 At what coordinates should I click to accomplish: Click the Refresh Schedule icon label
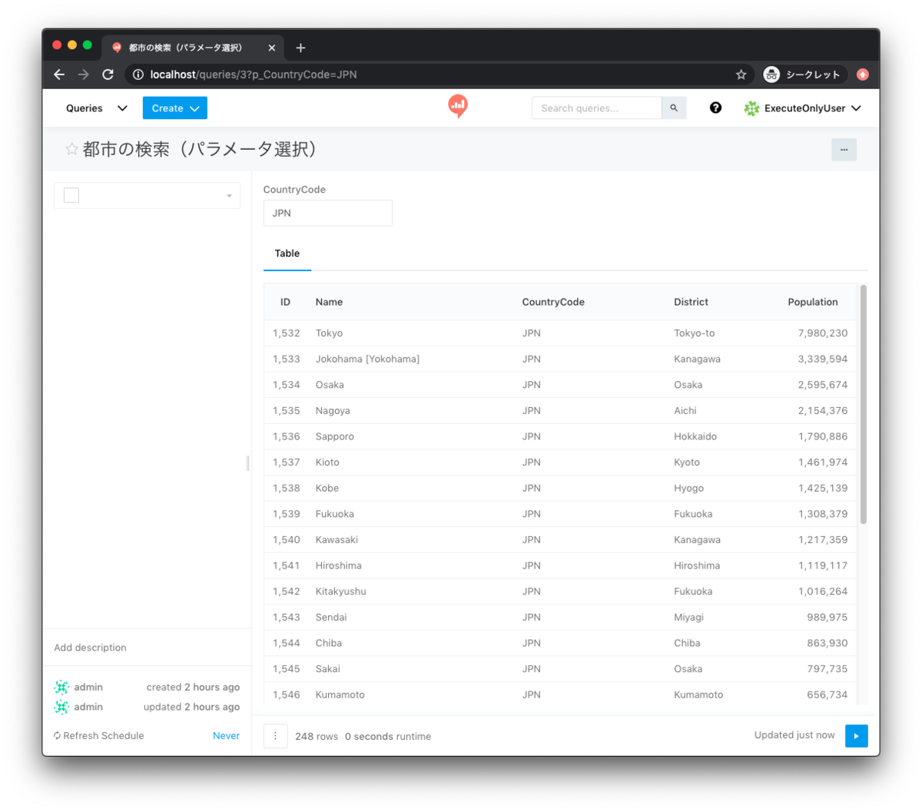pos(99,736)
